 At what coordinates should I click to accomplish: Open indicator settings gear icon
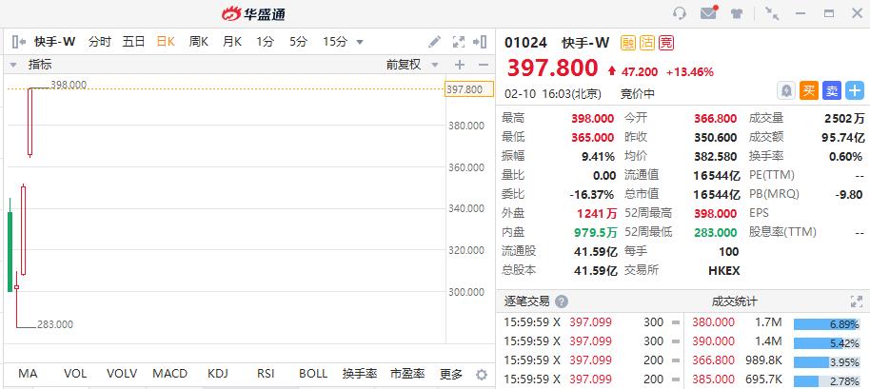(482, 375)
